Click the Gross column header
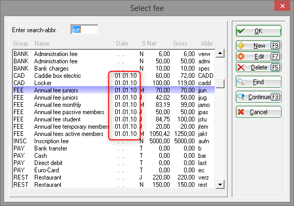Viewport: 294px width, 206px height. click(x=180, y=44)
